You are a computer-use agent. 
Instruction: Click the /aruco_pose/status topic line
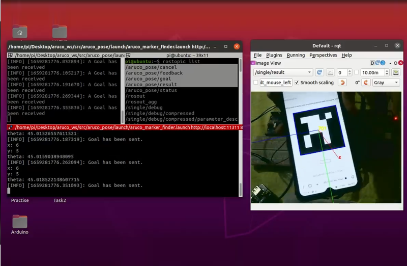click(x=151, y=90)
